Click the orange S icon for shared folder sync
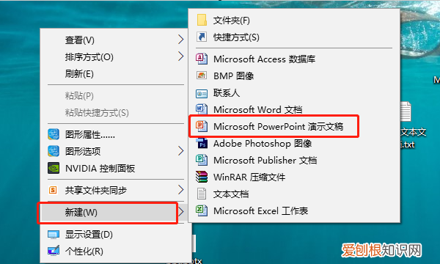The height and width of the screenshot is (264, 440). click(x=53, y=190)
